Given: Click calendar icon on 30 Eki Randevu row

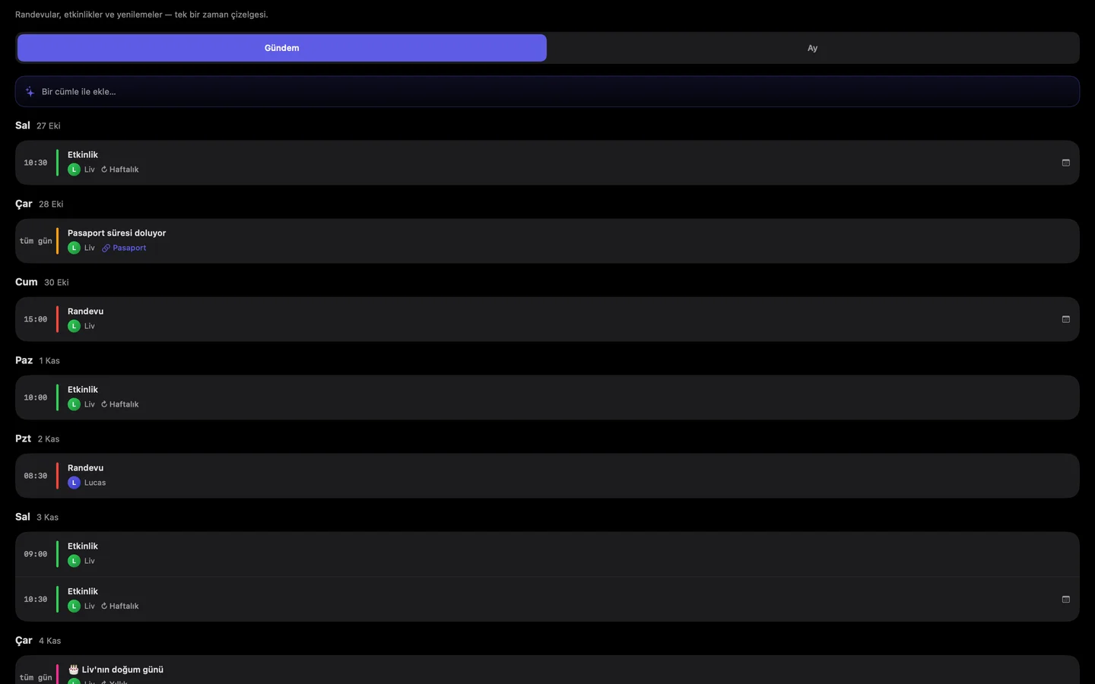Looking at the screenshot, I should 1065,319.
